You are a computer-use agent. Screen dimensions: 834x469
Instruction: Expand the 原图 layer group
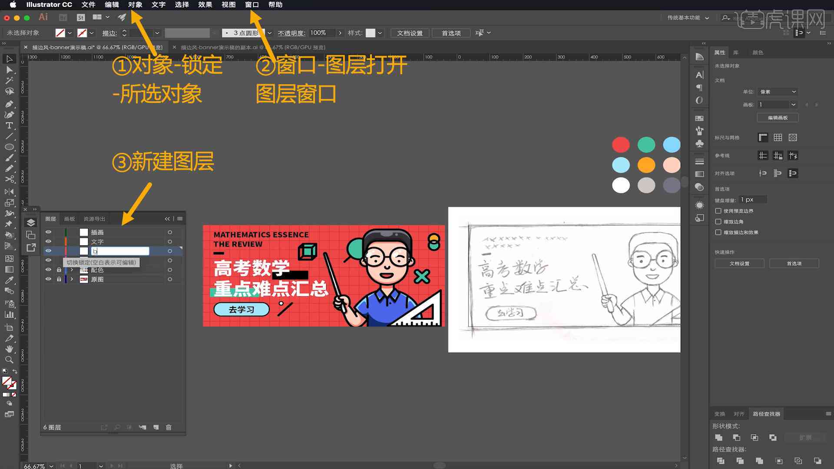pyautogui.click(x=71, y=280)
